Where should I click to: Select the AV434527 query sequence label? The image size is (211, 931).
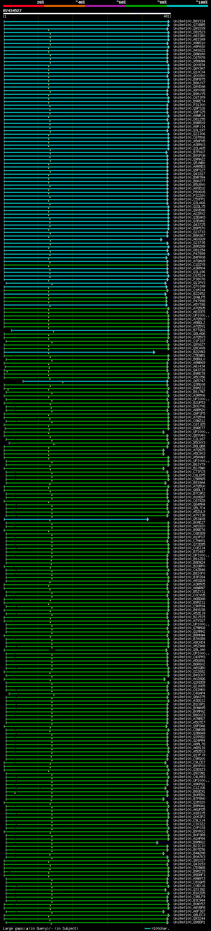12,11
